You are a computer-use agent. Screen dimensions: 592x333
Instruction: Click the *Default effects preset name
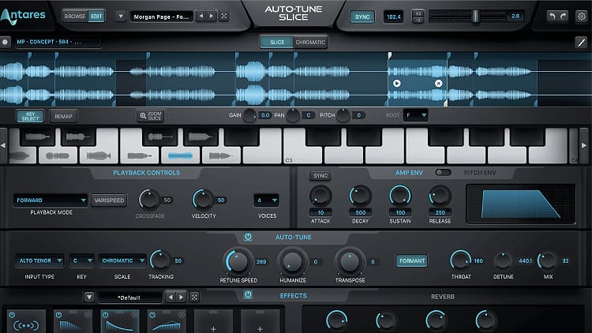(x=130, y=297)
